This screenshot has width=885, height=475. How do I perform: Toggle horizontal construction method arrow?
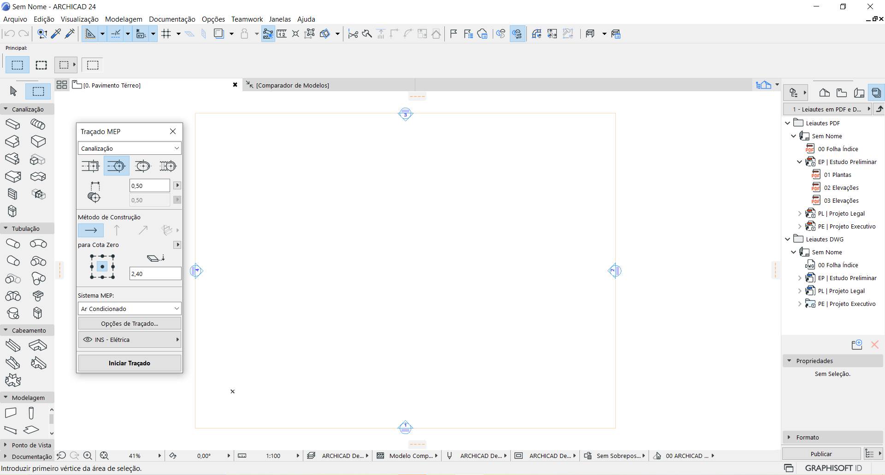[91, 230]
